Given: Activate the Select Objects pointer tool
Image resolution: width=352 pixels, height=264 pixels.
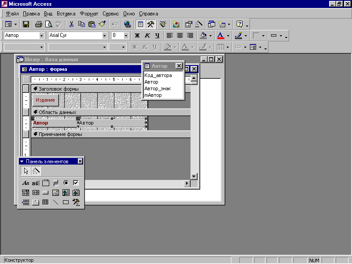Looking at the screenshot, I should pyautogui.click(x=26, y=171).
